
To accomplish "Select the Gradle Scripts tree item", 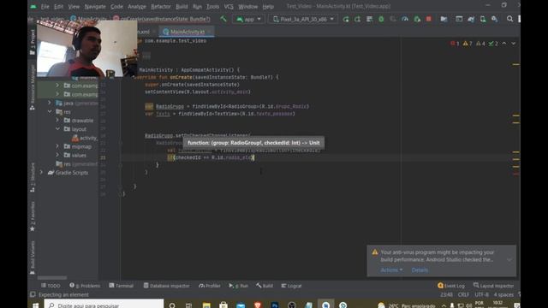I will (x=68, y=173).
